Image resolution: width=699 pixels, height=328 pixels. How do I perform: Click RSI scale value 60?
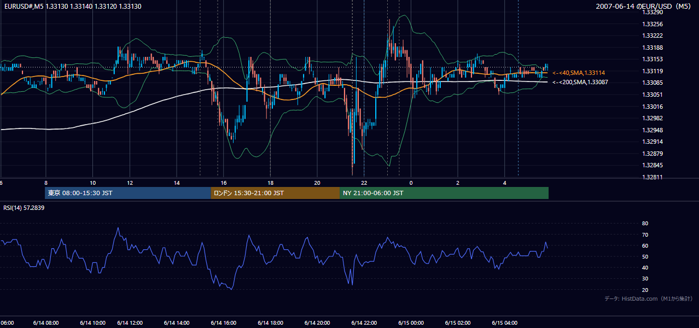pos(645,245)
